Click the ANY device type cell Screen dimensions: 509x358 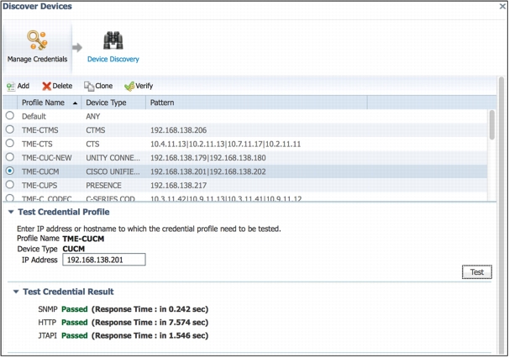(x=93, y=116)
